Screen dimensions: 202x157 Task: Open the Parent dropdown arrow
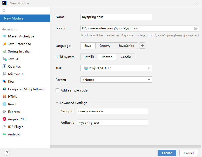coord(149,80)
